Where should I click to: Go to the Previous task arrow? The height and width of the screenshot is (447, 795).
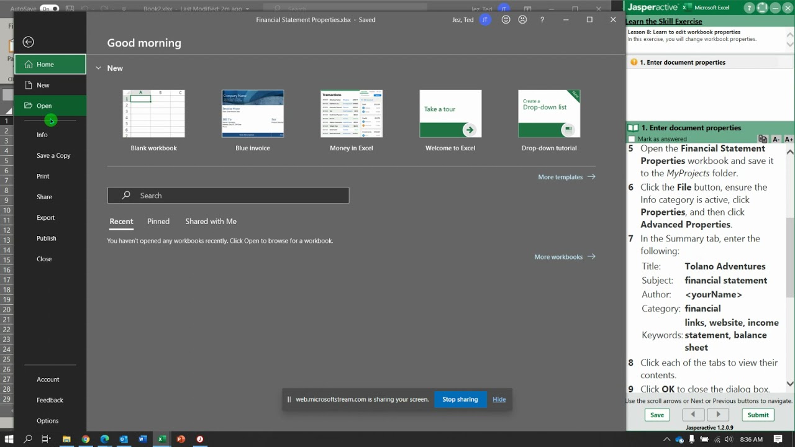(x=693, y=415)
